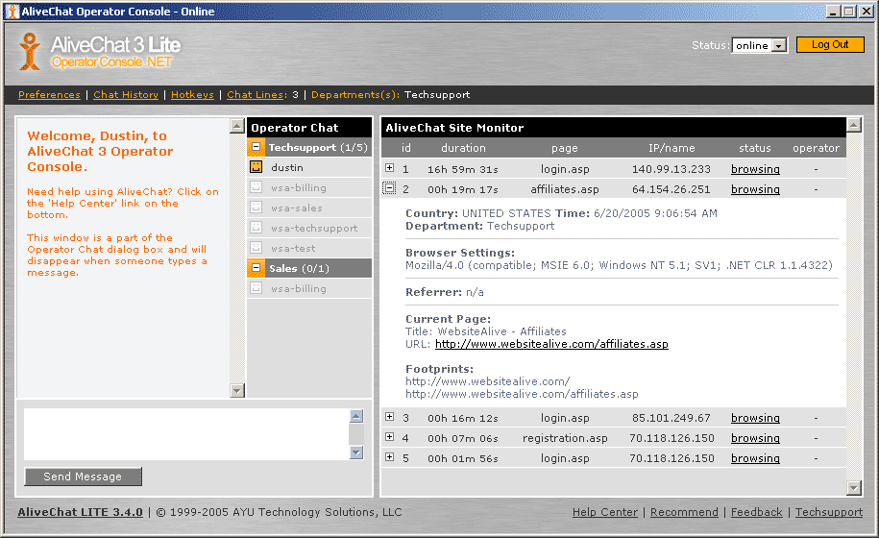Image resolution: width=879 pixels, height=538 pixels.
Task: Open the Status online dropdown
Action: (x=779, y=45)
